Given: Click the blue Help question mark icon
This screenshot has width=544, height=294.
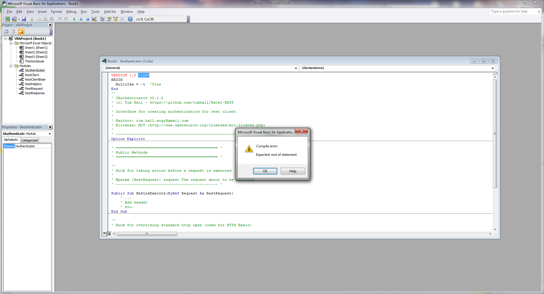Looking at the screenshot, I should point(130,19).
